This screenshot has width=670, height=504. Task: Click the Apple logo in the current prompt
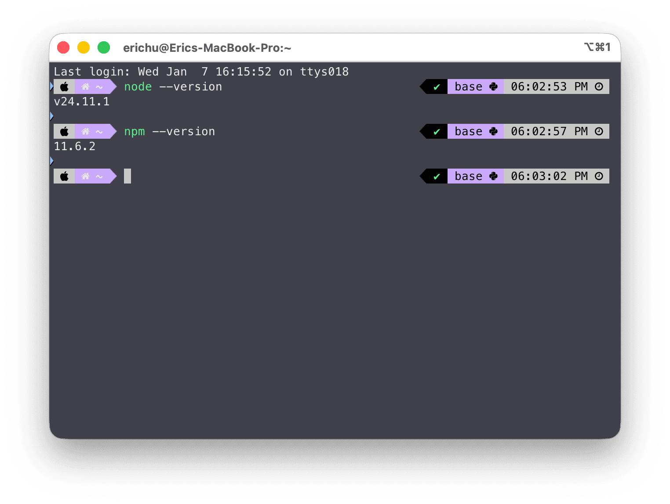click(64, 176)
